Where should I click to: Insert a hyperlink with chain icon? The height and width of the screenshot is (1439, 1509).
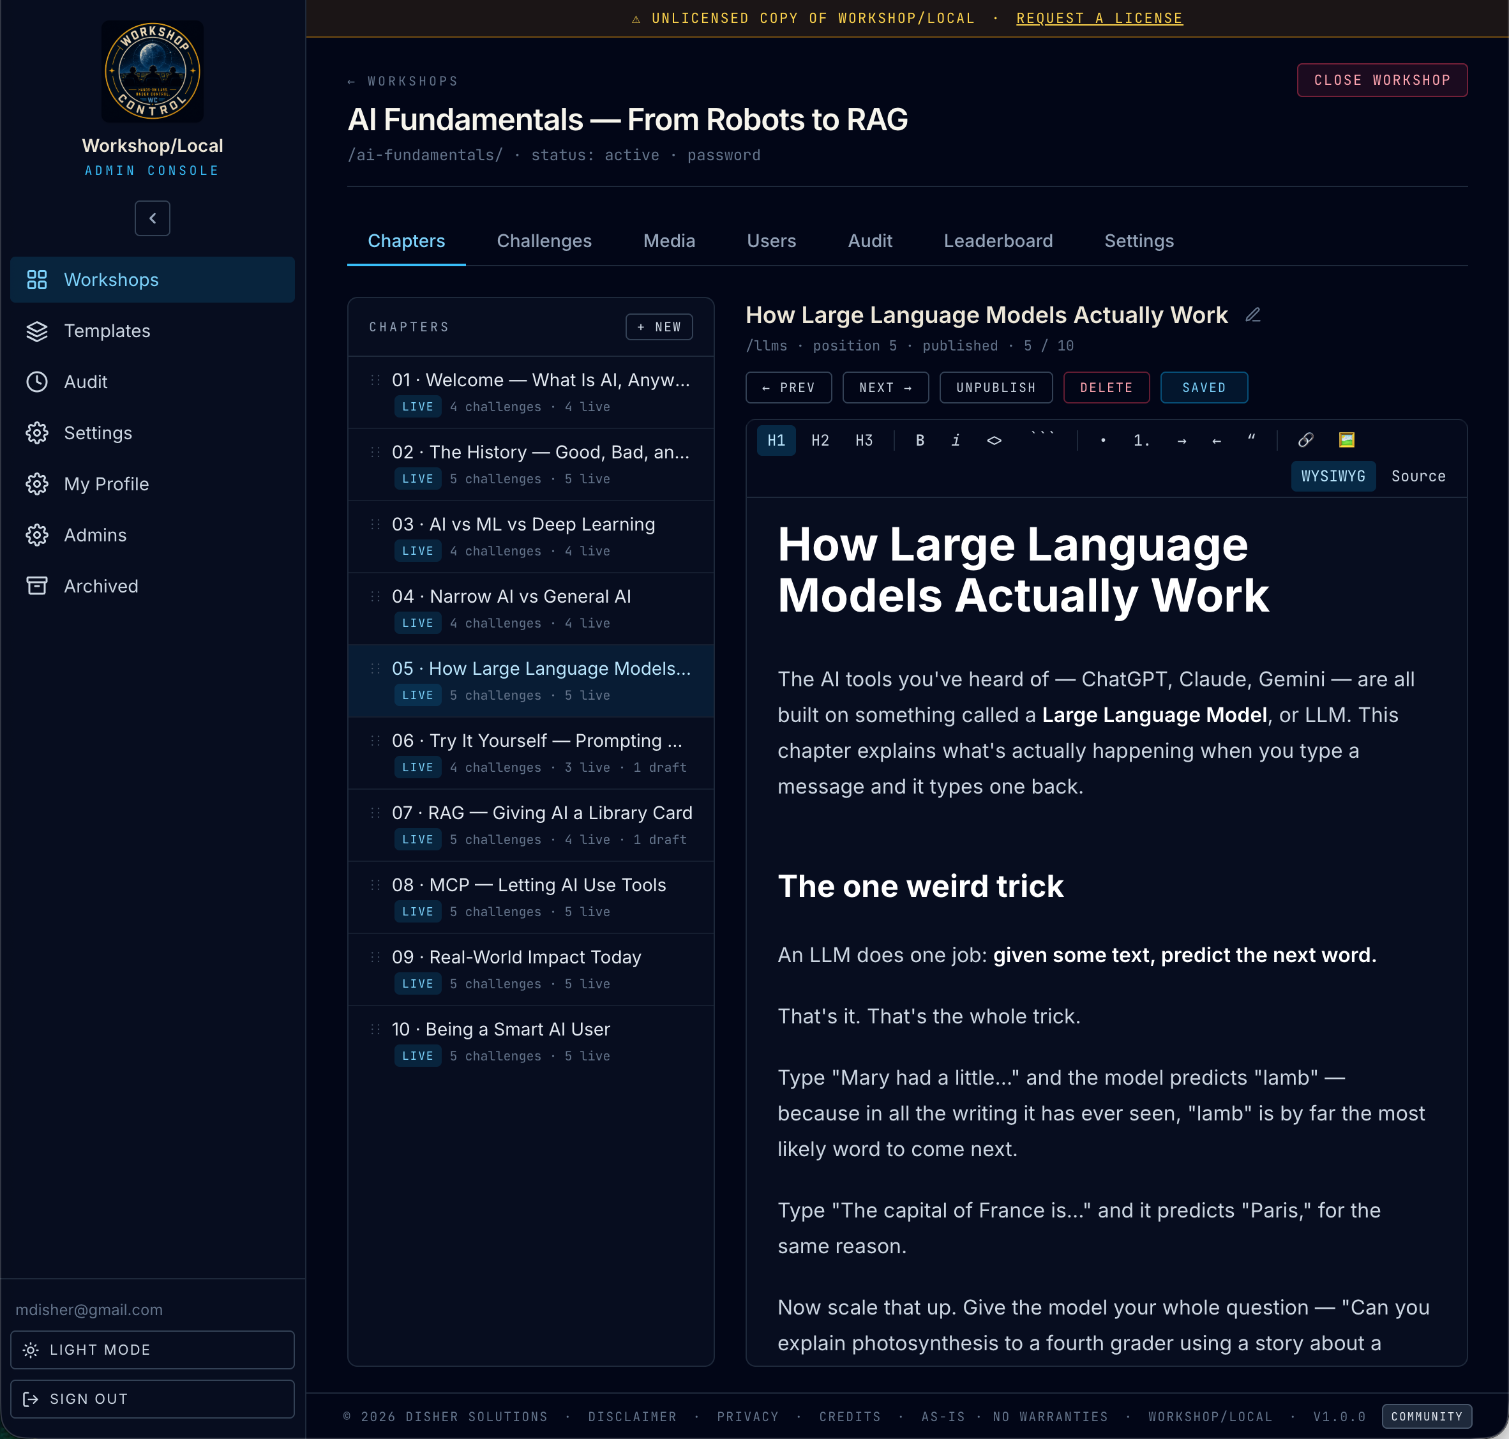click(1305, 441)
